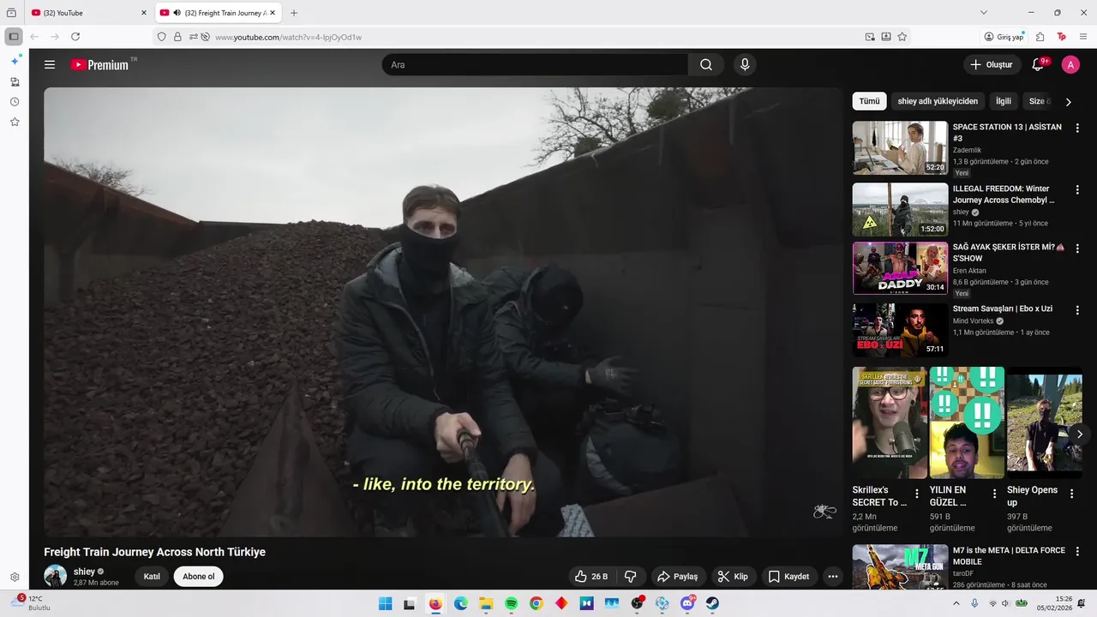Click the search magnifier button
The height and width of the screenshot is (617, 1097).
click(706, 64)
